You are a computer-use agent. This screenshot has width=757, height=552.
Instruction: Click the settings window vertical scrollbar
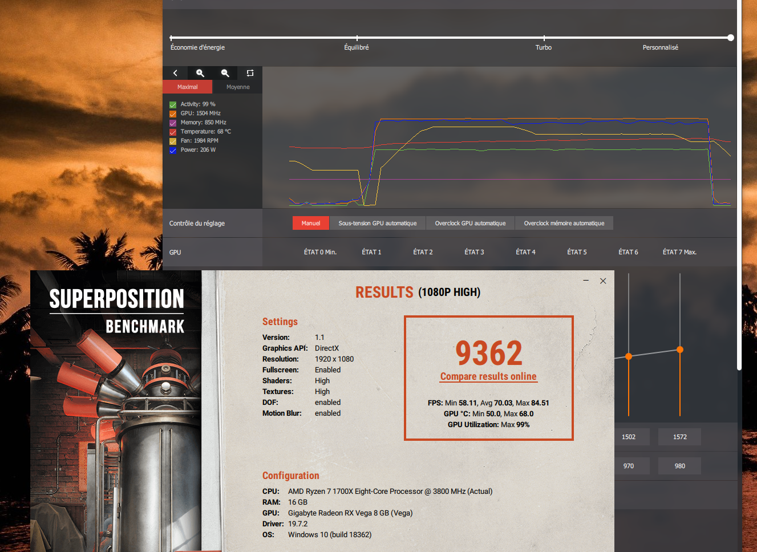click(x=739, y=185)
